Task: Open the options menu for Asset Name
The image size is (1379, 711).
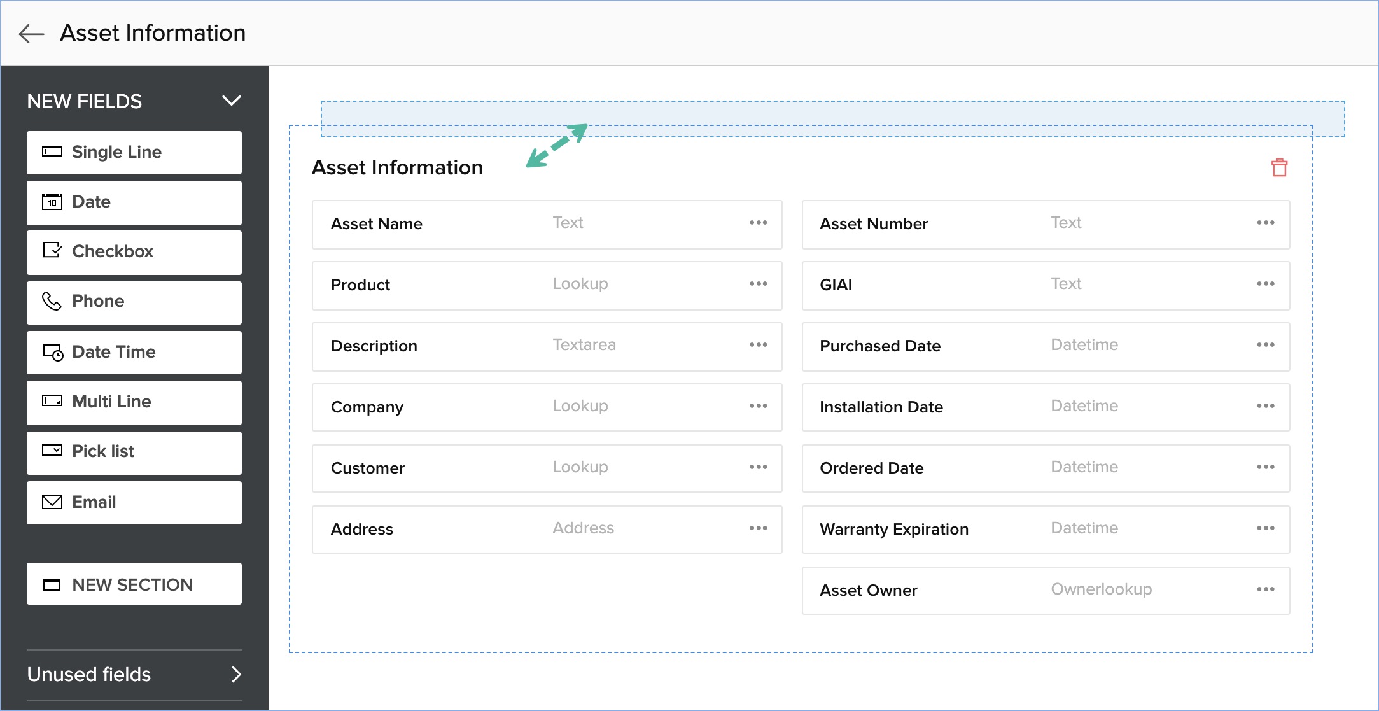Action: click(x=758, y=223)
